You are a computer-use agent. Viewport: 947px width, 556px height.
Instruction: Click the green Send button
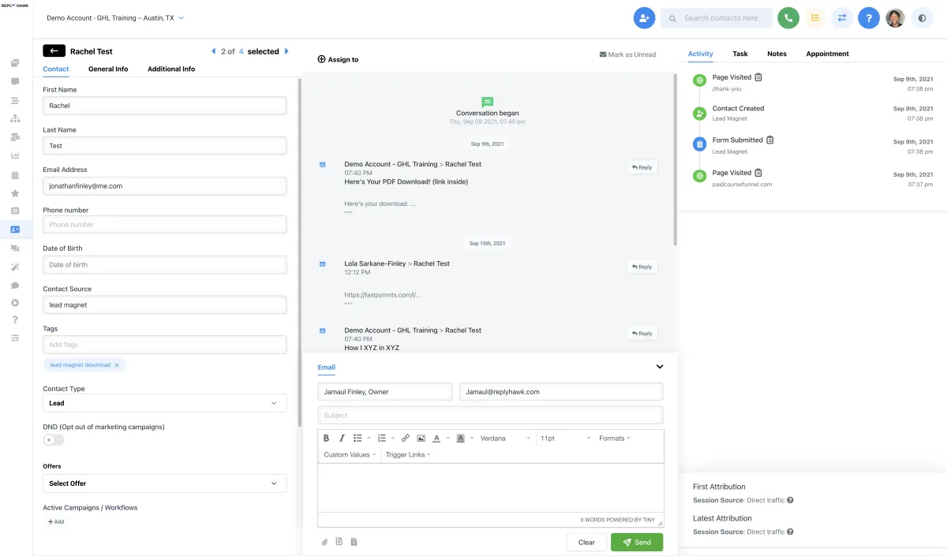(636, 543)
